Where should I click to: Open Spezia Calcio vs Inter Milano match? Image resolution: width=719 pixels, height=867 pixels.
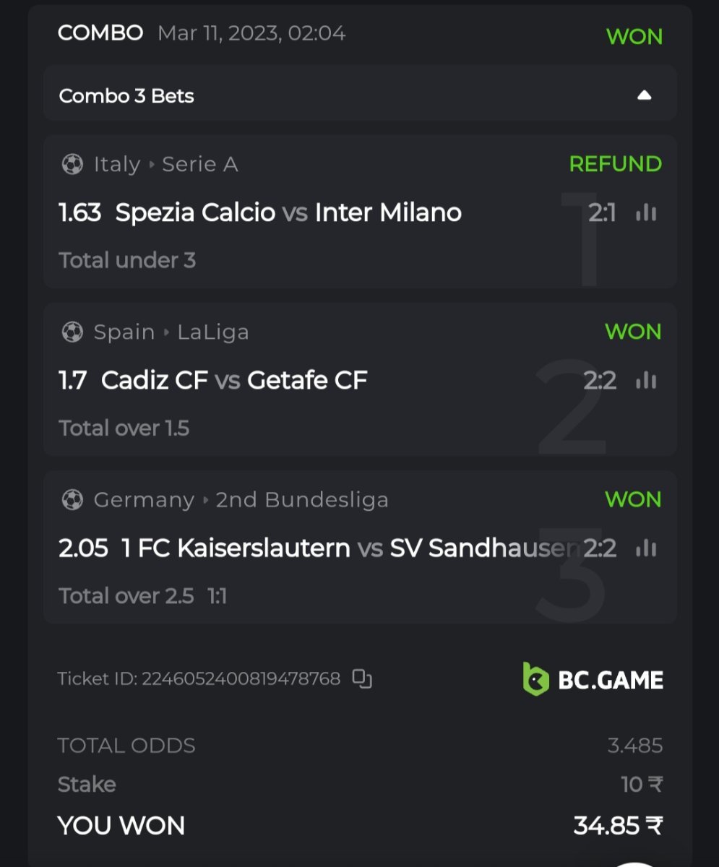point(288,212)
